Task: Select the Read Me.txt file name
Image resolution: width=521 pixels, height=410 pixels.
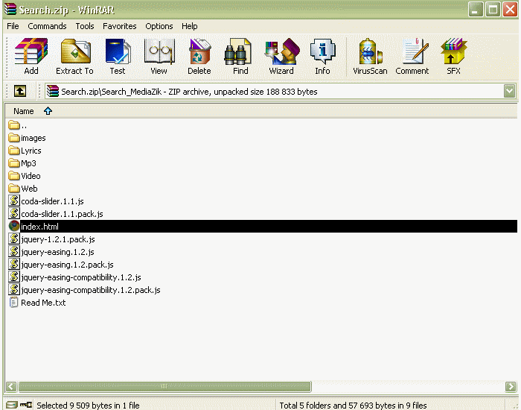Action: pyautogui.click(x=43, y=303)
